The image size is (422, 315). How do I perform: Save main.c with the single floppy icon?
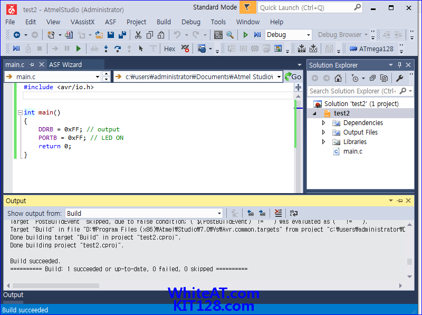click(x=111, y=35)
